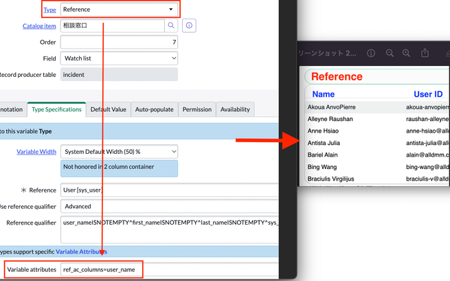Follow the Catalog item label link
The image size is (450, 281).
point(39,26)
